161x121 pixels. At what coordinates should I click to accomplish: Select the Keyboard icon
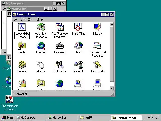pyautogui.click(x=60, y=45)
